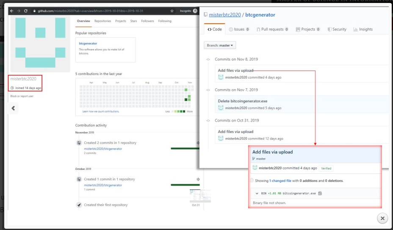Expand the October 2019 commit activity toggle
Viewport: 393px width, 230px height.
[x=198, y=179]
